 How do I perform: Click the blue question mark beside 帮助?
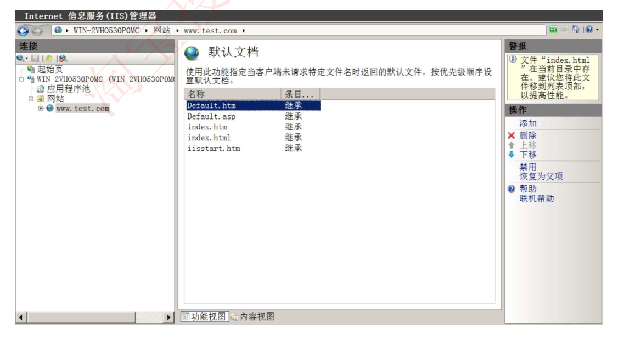pos(511,189)
